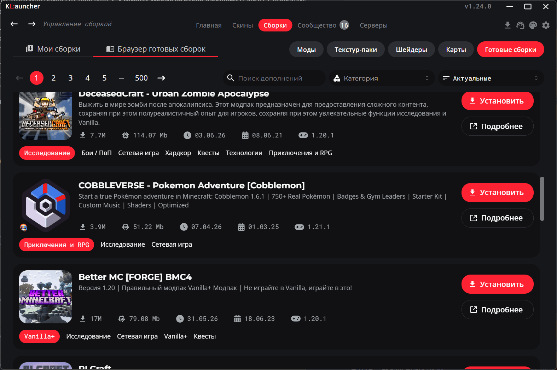Select the Готовые сборки filter button
The height and width of the screenshot is (370, 557).
click(510, 49)
